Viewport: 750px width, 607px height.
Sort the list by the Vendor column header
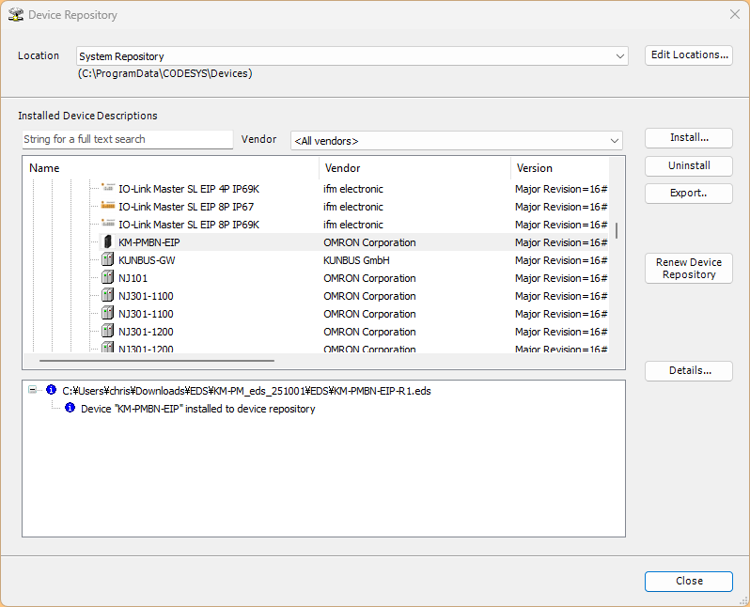414,168
